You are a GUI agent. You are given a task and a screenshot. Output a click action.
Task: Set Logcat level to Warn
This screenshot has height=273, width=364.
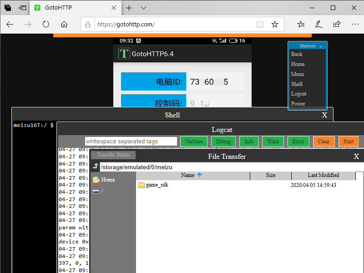tap(273, 142)
